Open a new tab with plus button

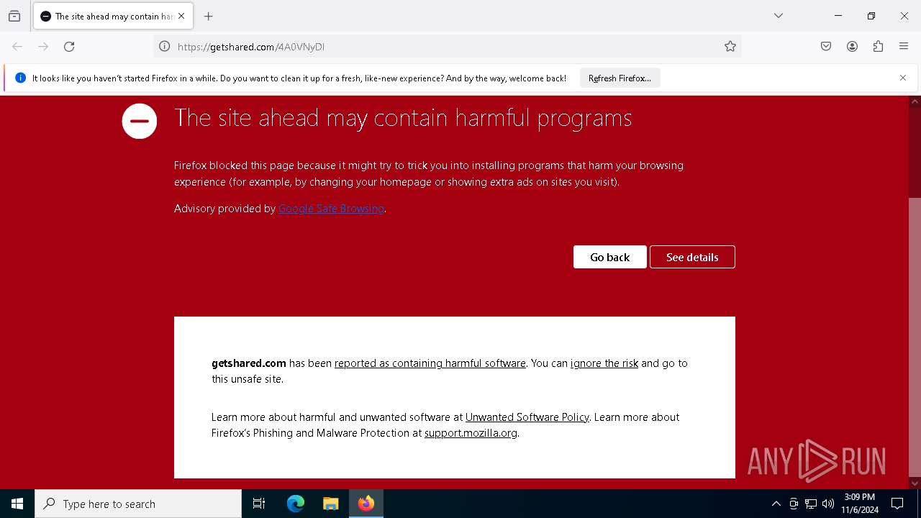point(209,16)
